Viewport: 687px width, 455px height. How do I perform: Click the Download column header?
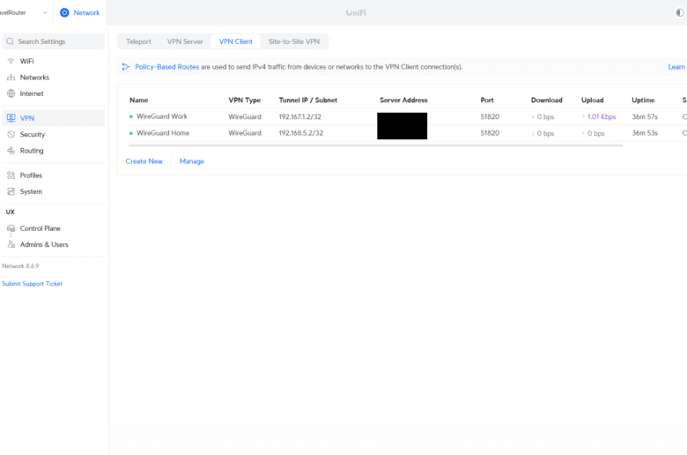coord(546,100)
